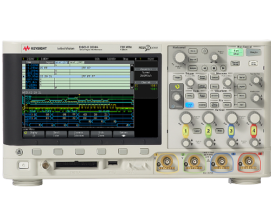Image resolution: width=271 pixels, height=219 pixels.
Task: Click the Navigate play forward button
Action: point(223,68)
